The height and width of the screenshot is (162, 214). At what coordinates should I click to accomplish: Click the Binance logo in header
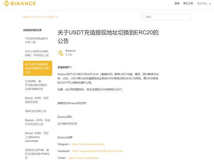tap(20, 3)
